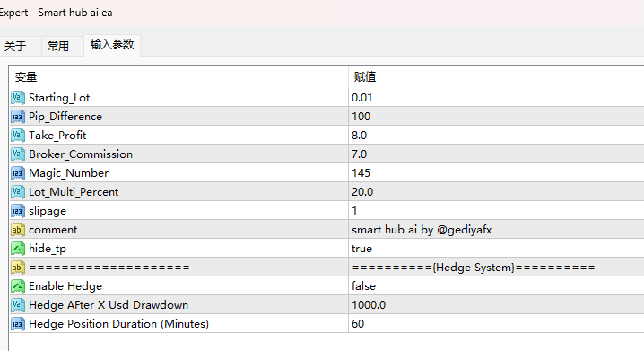Click the Hedge Position Duration icon
This screenshot has height=351, width=644.
click(18, 324)
